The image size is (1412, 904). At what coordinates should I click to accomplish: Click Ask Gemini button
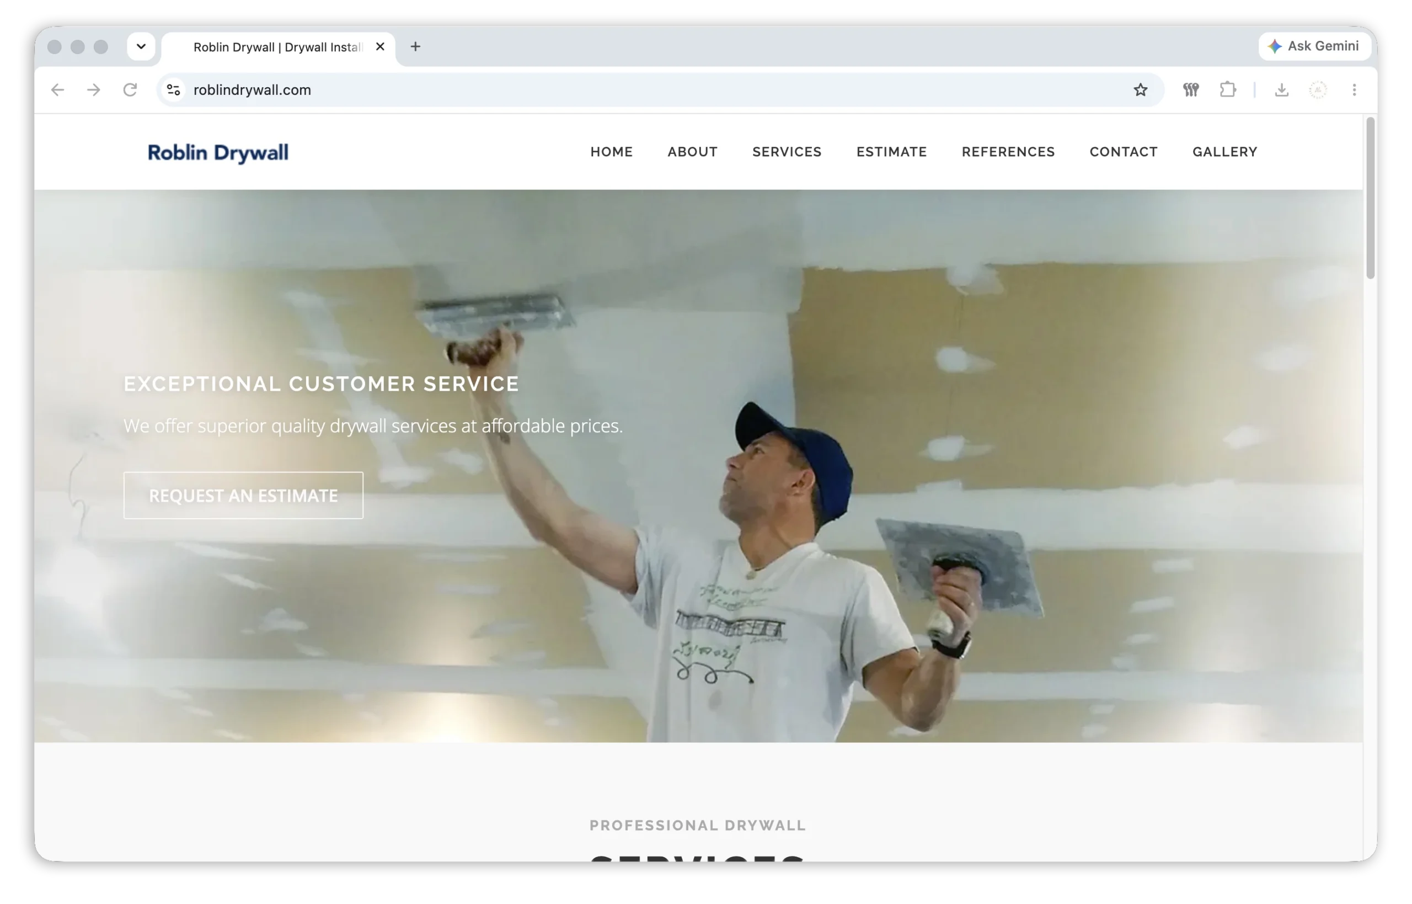point(1314,46)
